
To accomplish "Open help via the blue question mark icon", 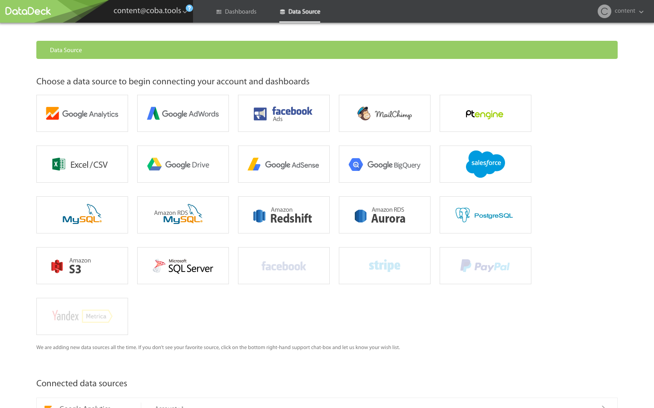I will pos(189,8).
